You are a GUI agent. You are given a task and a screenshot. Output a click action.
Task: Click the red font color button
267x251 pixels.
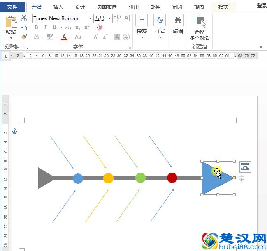click(x=64, y=37)
